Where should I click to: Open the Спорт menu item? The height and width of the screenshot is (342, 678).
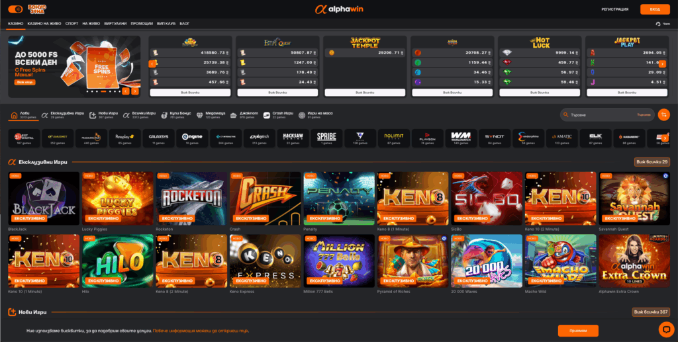pos(72,23)
